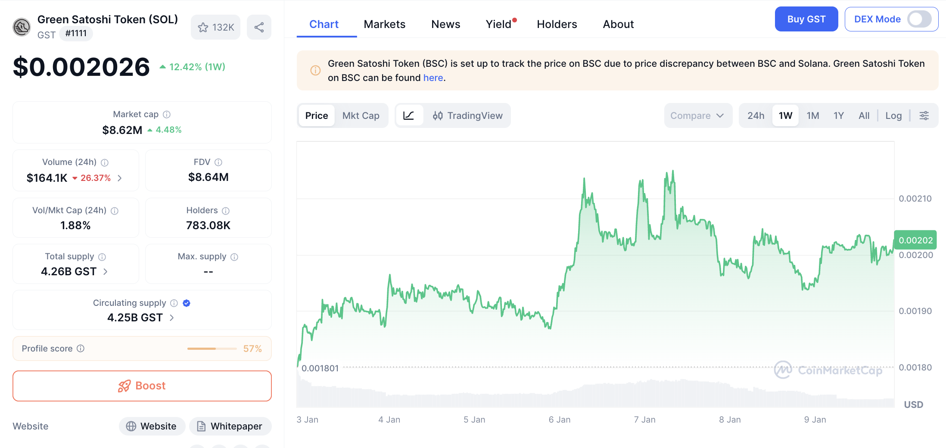The width and height of the screenshot is (946, 448).
Task: Click the FDV info icon
Action: [x=218, y=162]
